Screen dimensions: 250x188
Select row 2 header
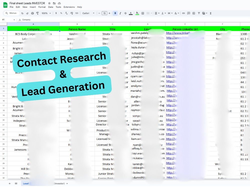pyautogui.click(x=3, y=33)
